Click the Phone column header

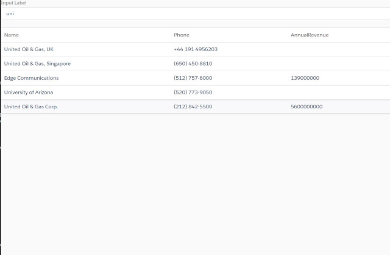coord(182,35)
